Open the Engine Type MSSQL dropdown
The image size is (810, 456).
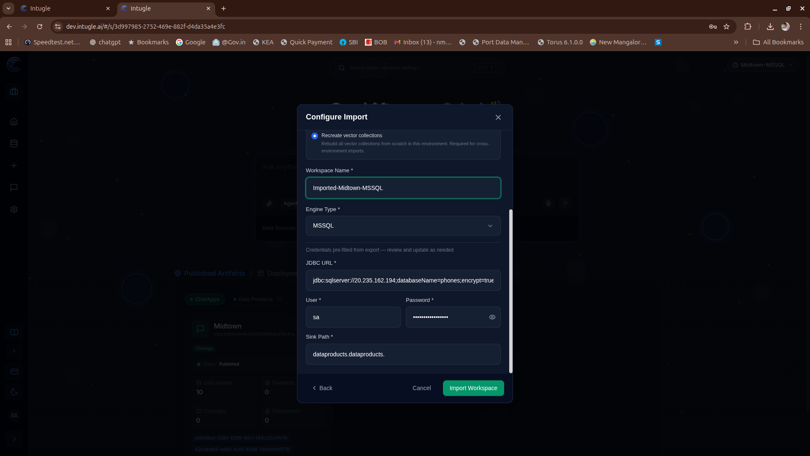point(403,226)
